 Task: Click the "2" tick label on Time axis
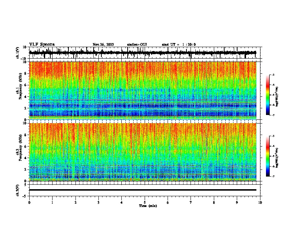(75, 203)
